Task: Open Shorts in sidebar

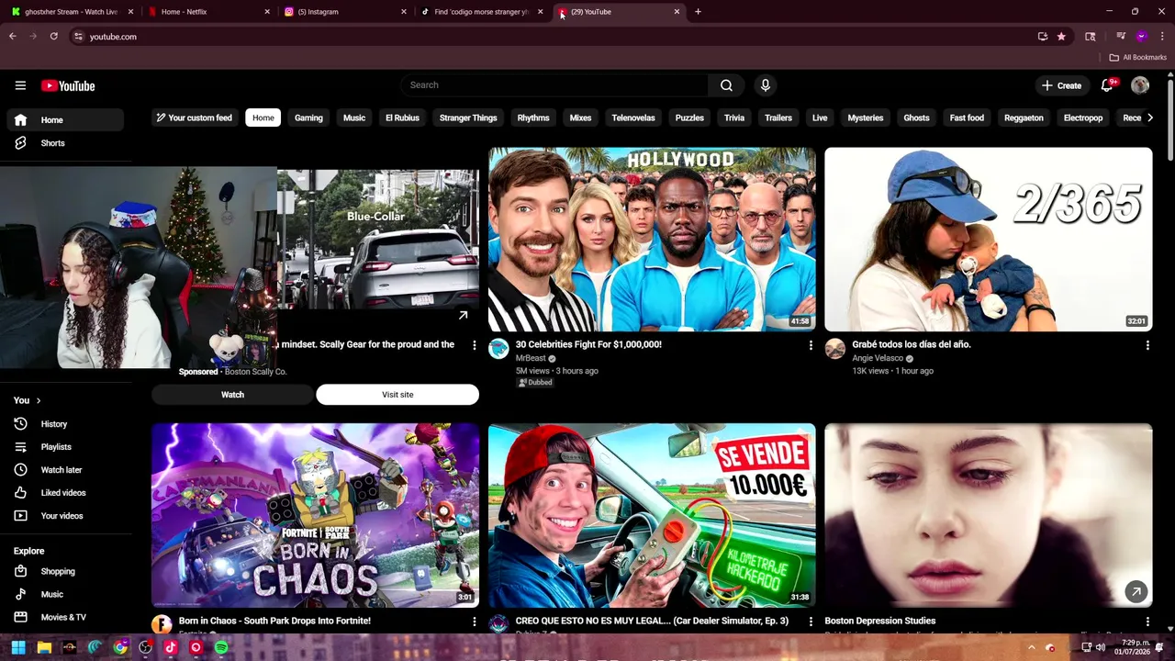Action: click(64, 143)
